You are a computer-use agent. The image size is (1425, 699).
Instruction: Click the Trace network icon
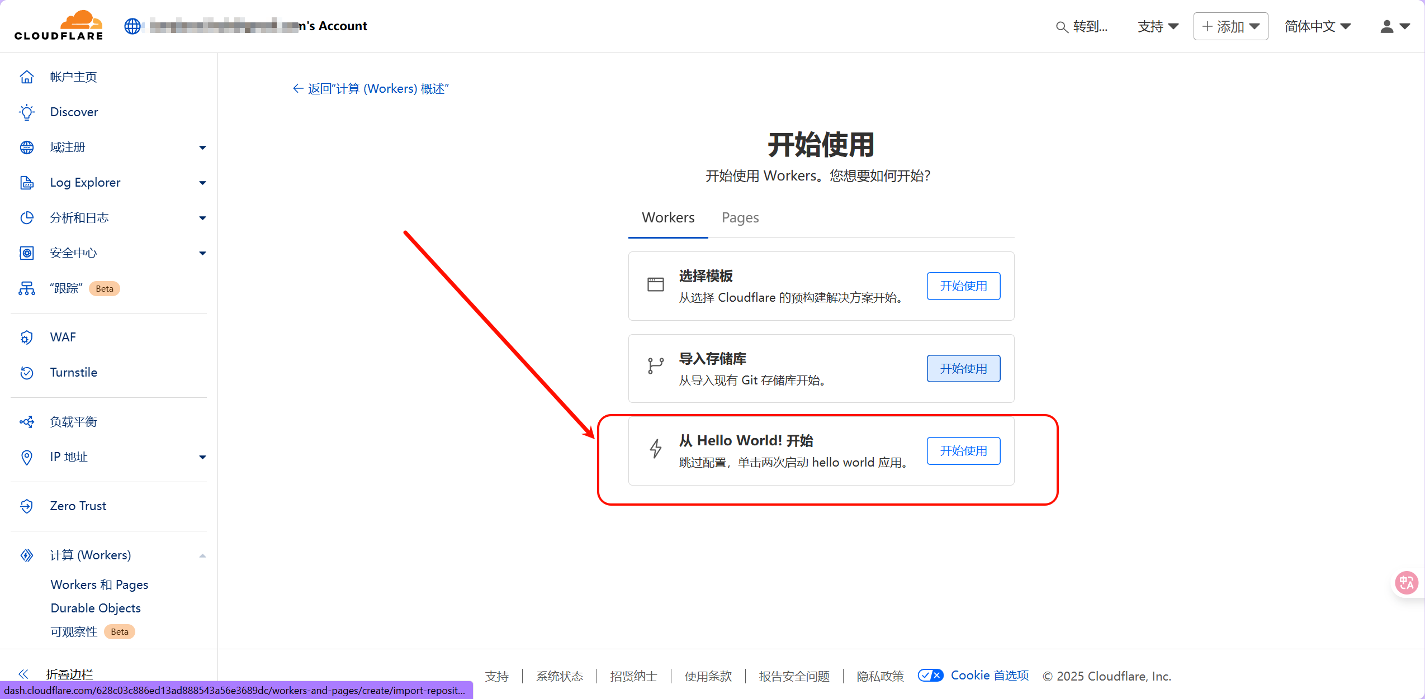point(27,288)
